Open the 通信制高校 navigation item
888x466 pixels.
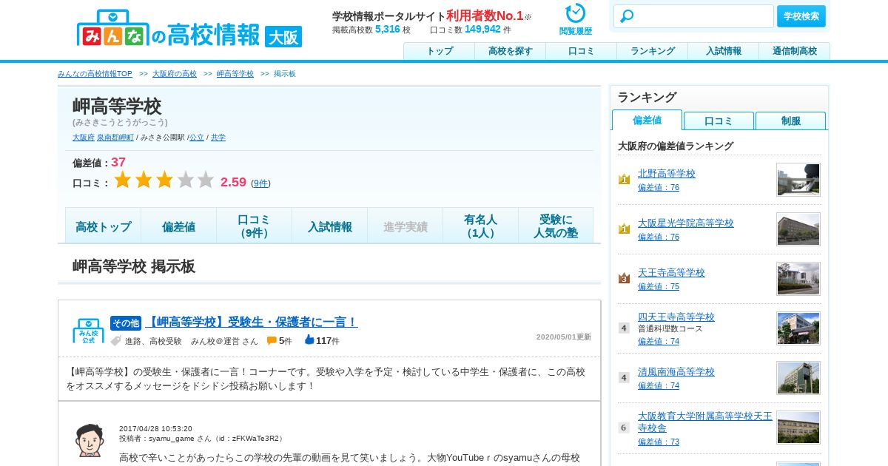[795, 51]
